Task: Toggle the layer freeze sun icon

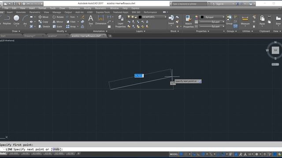Action: pyautogui.click(x=133, y=17)
